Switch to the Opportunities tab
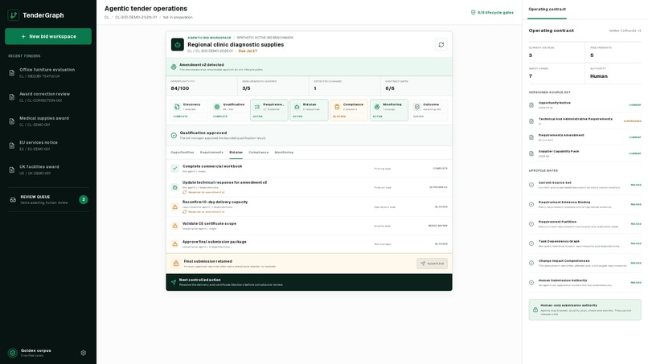648x364 pixels. click(x=183, y=153)
